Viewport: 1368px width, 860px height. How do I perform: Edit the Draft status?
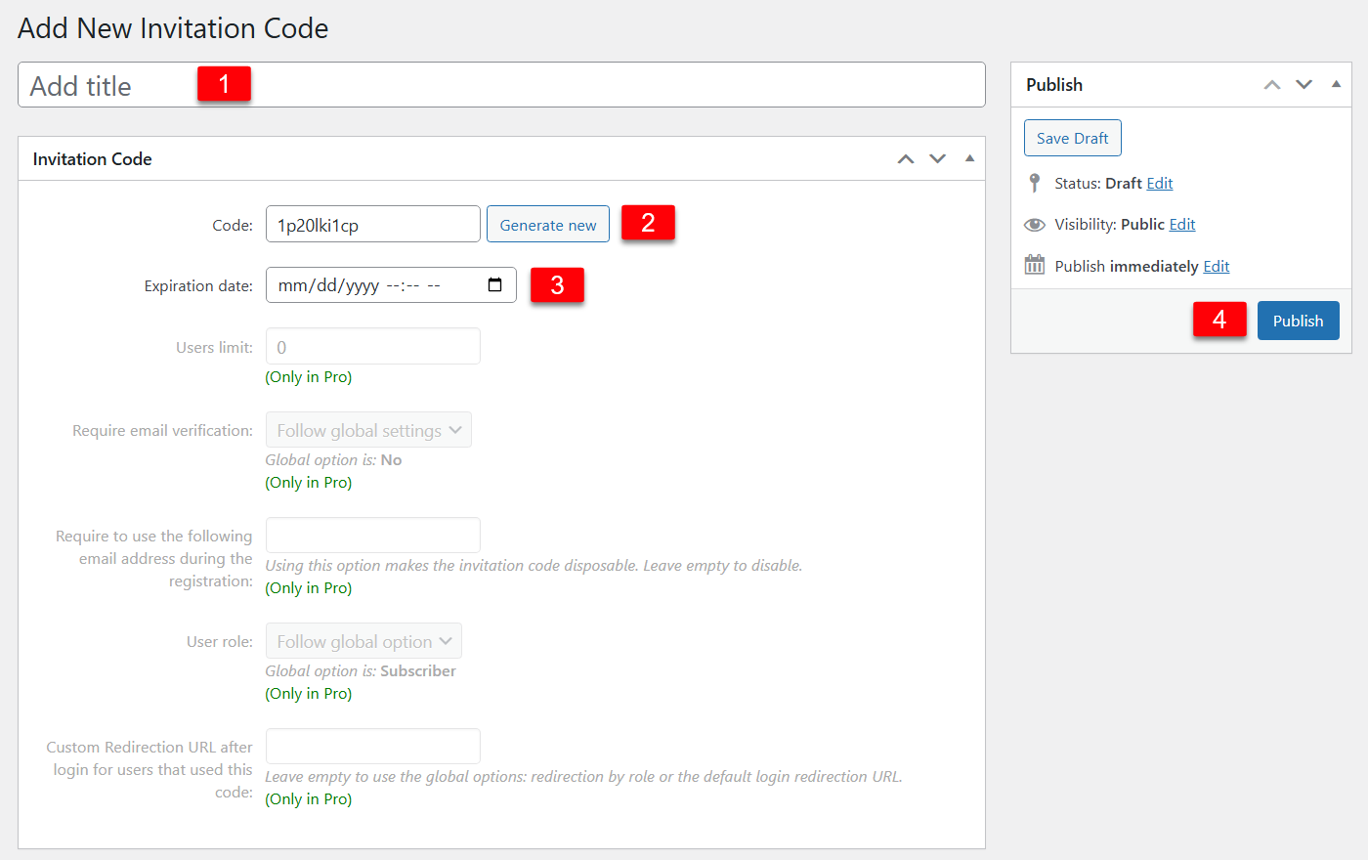1160,183
